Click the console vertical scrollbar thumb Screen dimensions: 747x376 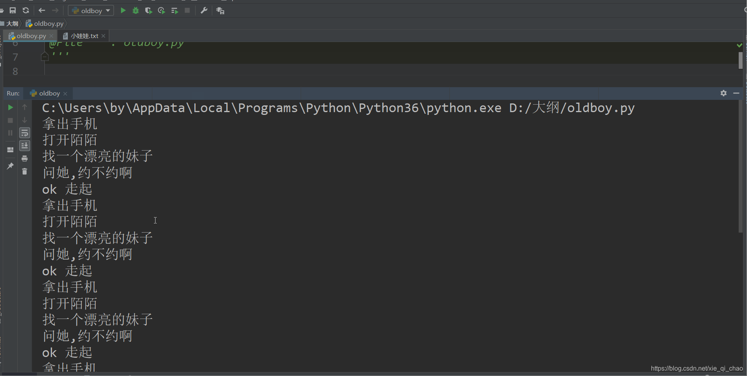point(740,166)
